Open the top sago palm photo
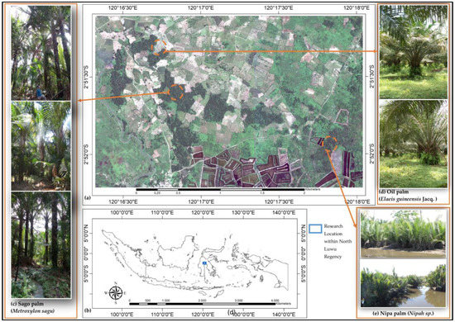Image resolution: width=455 pixels, height=322 pixels. click(41, 53)
